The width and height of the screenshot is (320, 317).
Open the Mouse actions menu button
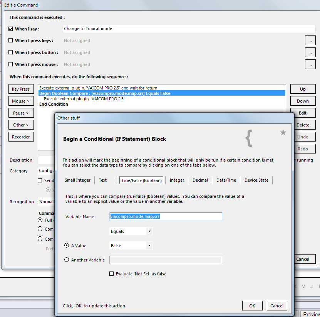tap(21, 101)
